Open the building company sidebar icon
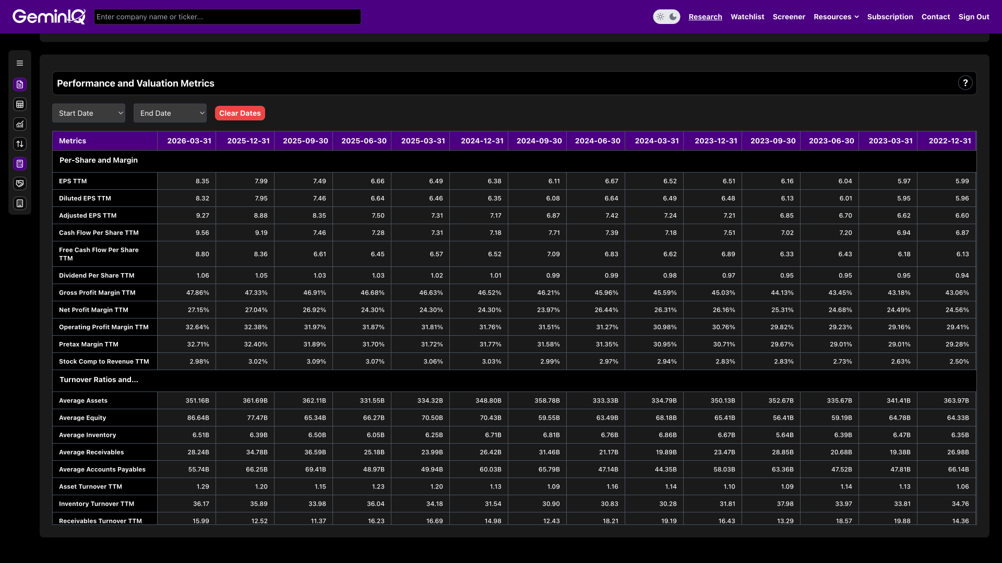The width and height of the screenshot is (1002, 563). pos(20,203)
